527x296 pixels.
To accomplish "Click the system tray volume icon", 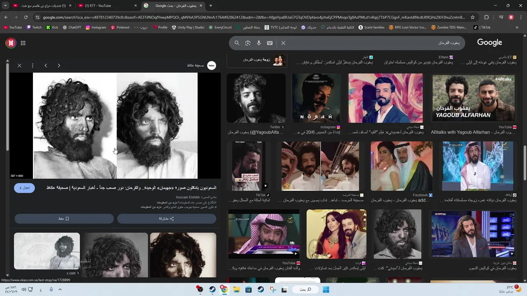I will [23, 289].
